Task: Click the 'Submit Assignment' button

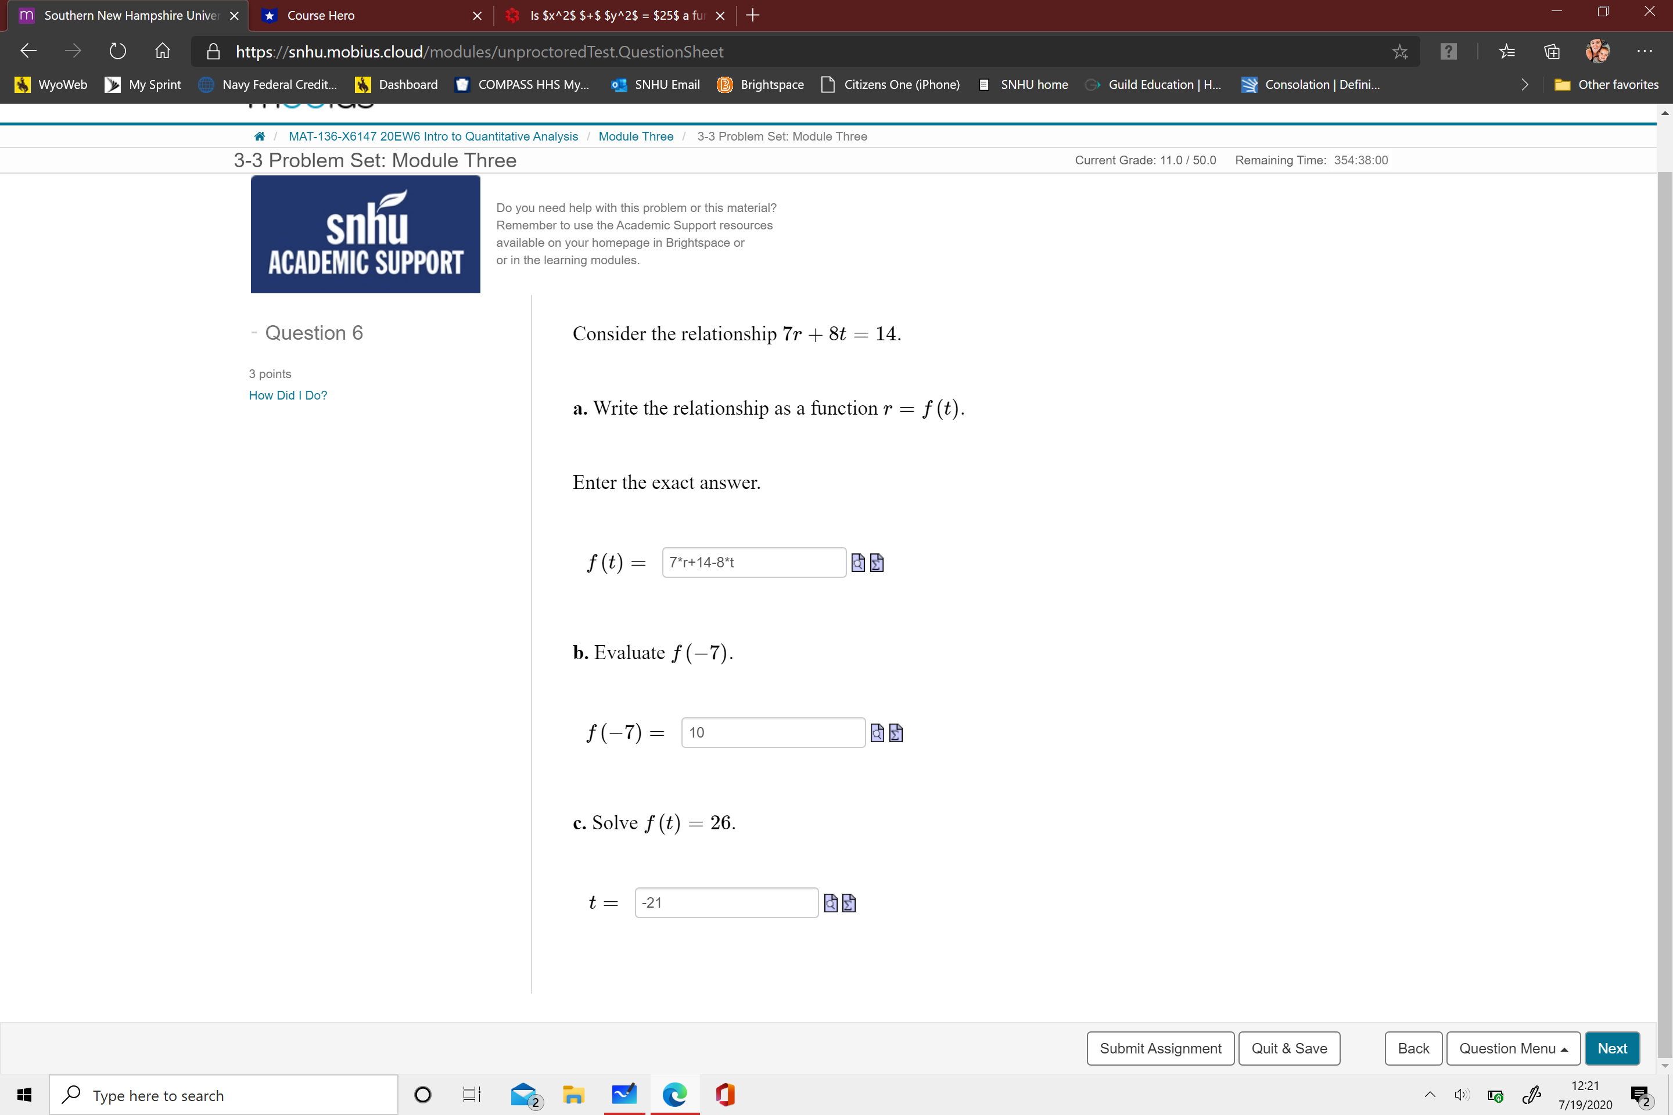Action: click(x=1160, y=1048)
